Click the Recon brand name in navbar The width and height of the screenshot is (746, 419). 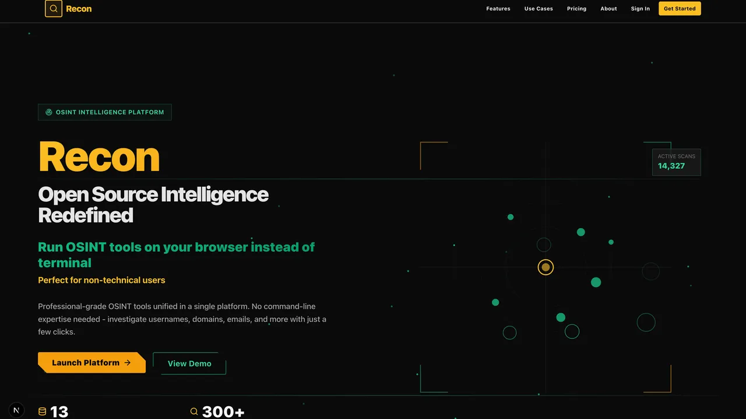[x=79, y=9]
